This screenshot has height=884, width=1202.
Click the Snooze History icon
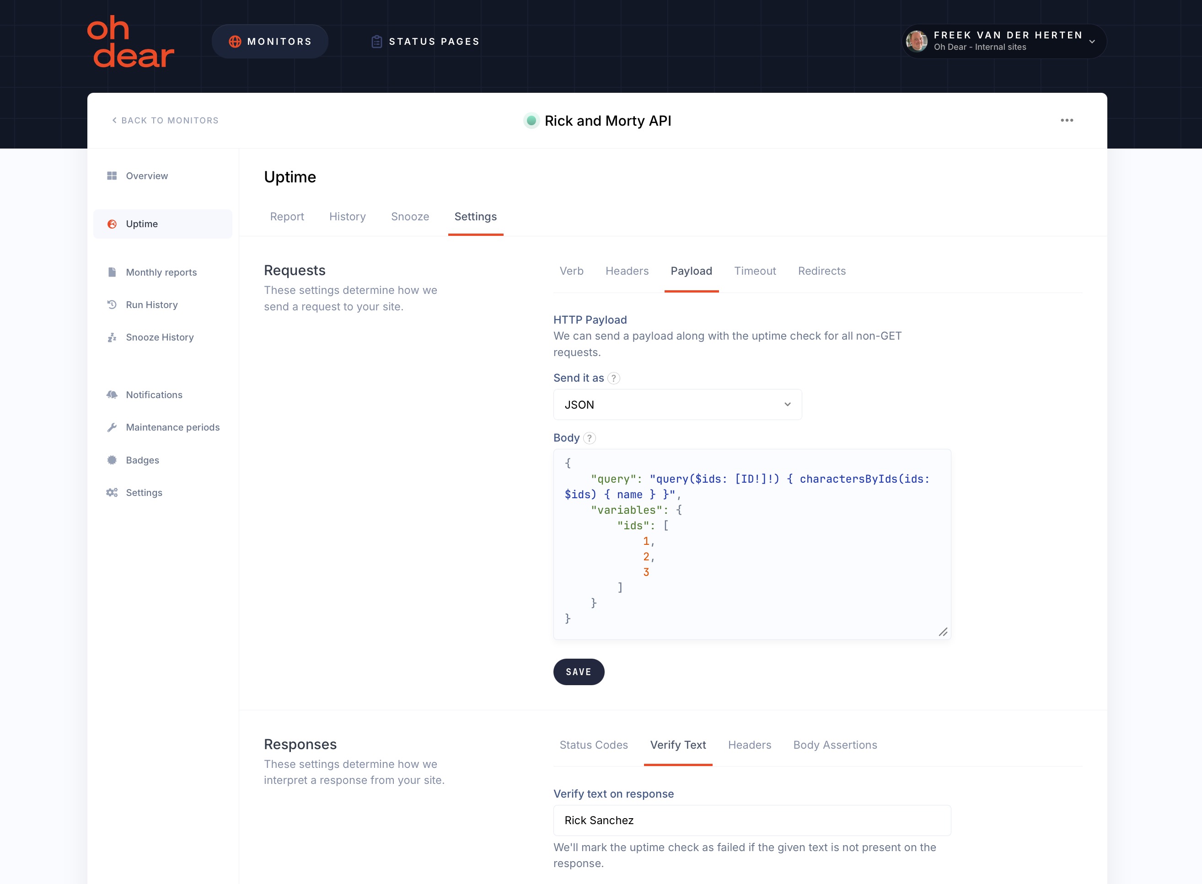(x=112, y=338)
